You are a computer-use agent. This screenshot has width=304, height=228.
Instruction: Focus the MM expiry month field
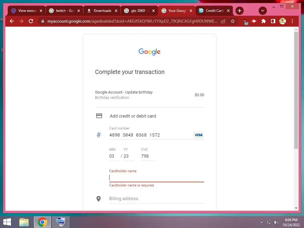114,156
